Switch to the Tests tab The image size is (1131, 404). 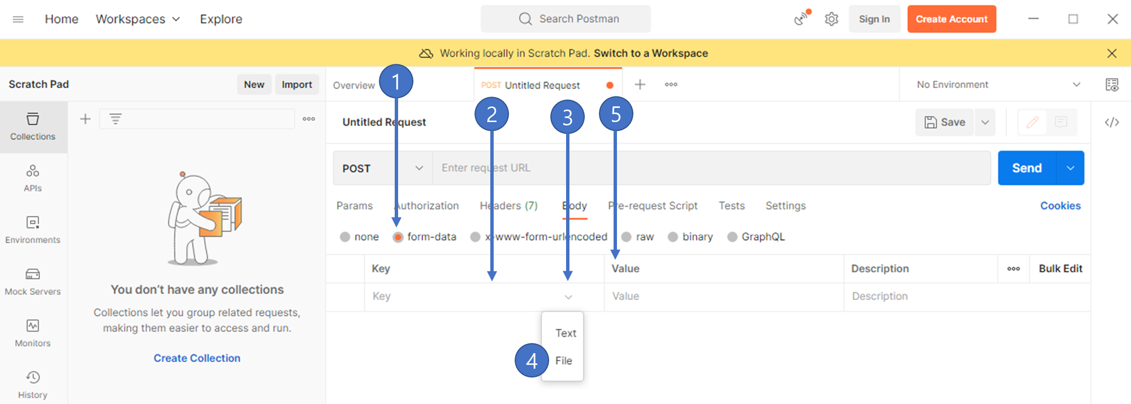(732, 206)
